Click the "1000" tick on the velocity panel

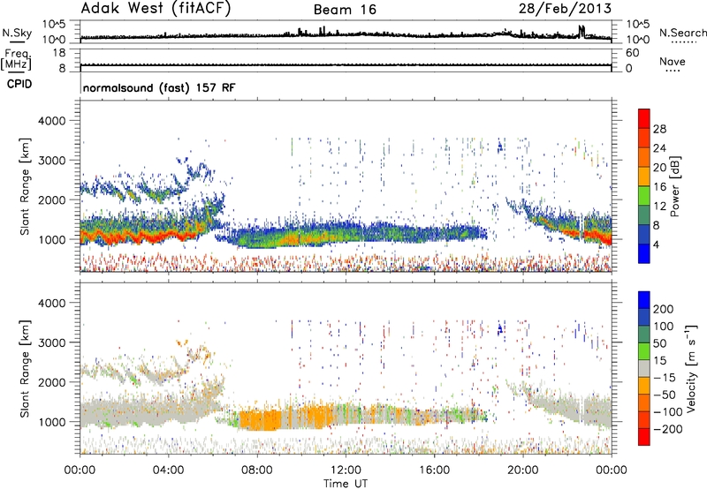pos(51,422)
